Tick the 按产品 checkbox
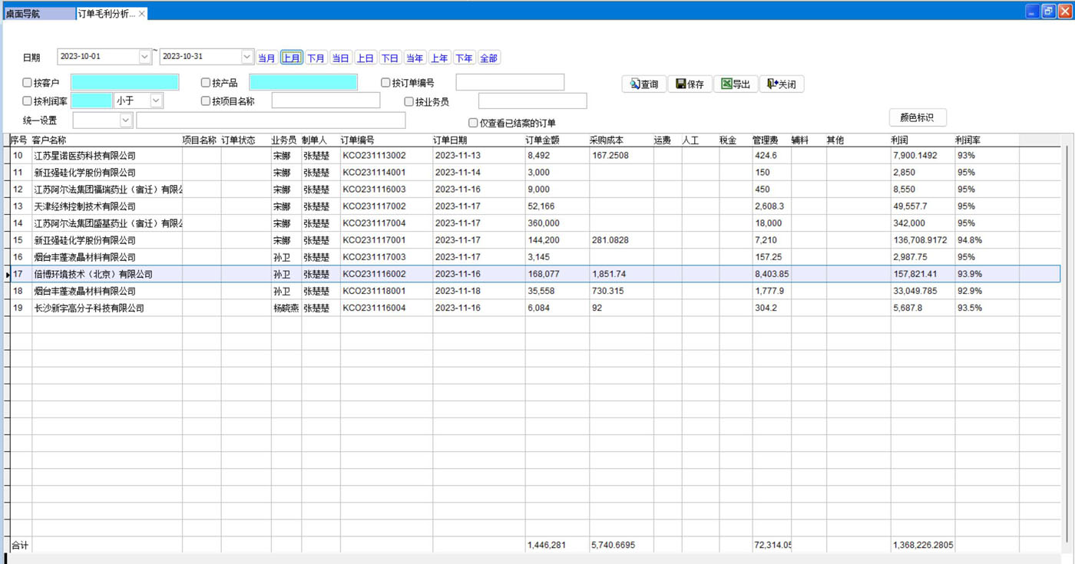 [206, 83]
